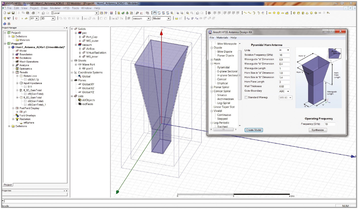
Task: Click the Print icon in the toolbar
Action: pos(33,13)
